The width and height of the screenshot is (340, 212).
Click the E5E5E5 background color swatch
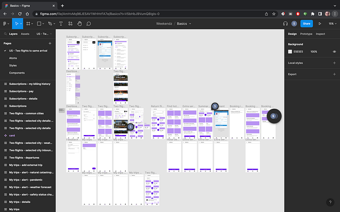point(290,51)
